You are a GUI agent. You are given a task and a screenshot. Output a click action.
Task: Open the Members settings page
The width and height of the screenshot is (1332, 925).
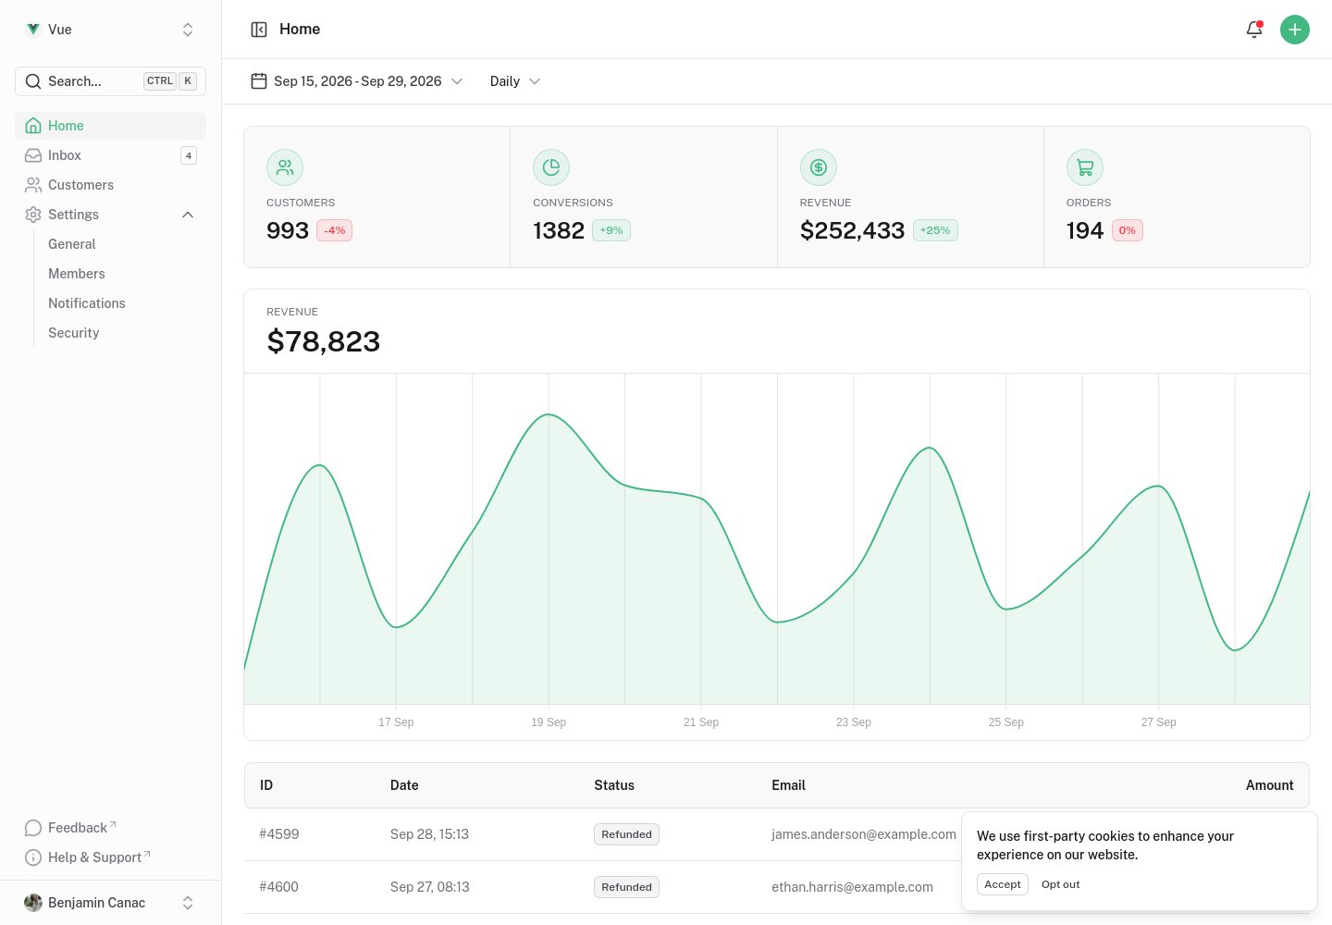click(x=77, y=274)
